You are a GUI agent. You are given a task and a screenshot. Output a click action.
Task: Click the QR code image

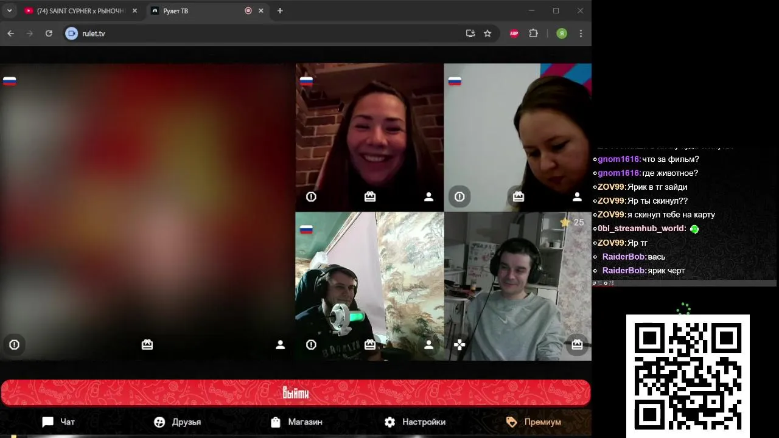tap(688, 376)
